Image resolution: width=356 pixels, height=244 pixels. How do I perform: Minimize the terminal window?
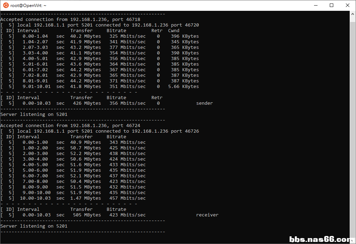coord(315,5)
